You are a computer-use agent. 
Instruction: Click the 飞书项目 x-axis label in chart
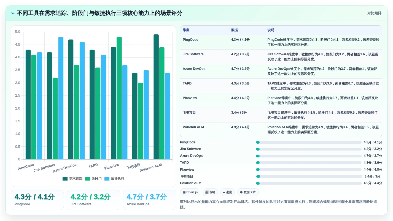[x=133, y=166]
